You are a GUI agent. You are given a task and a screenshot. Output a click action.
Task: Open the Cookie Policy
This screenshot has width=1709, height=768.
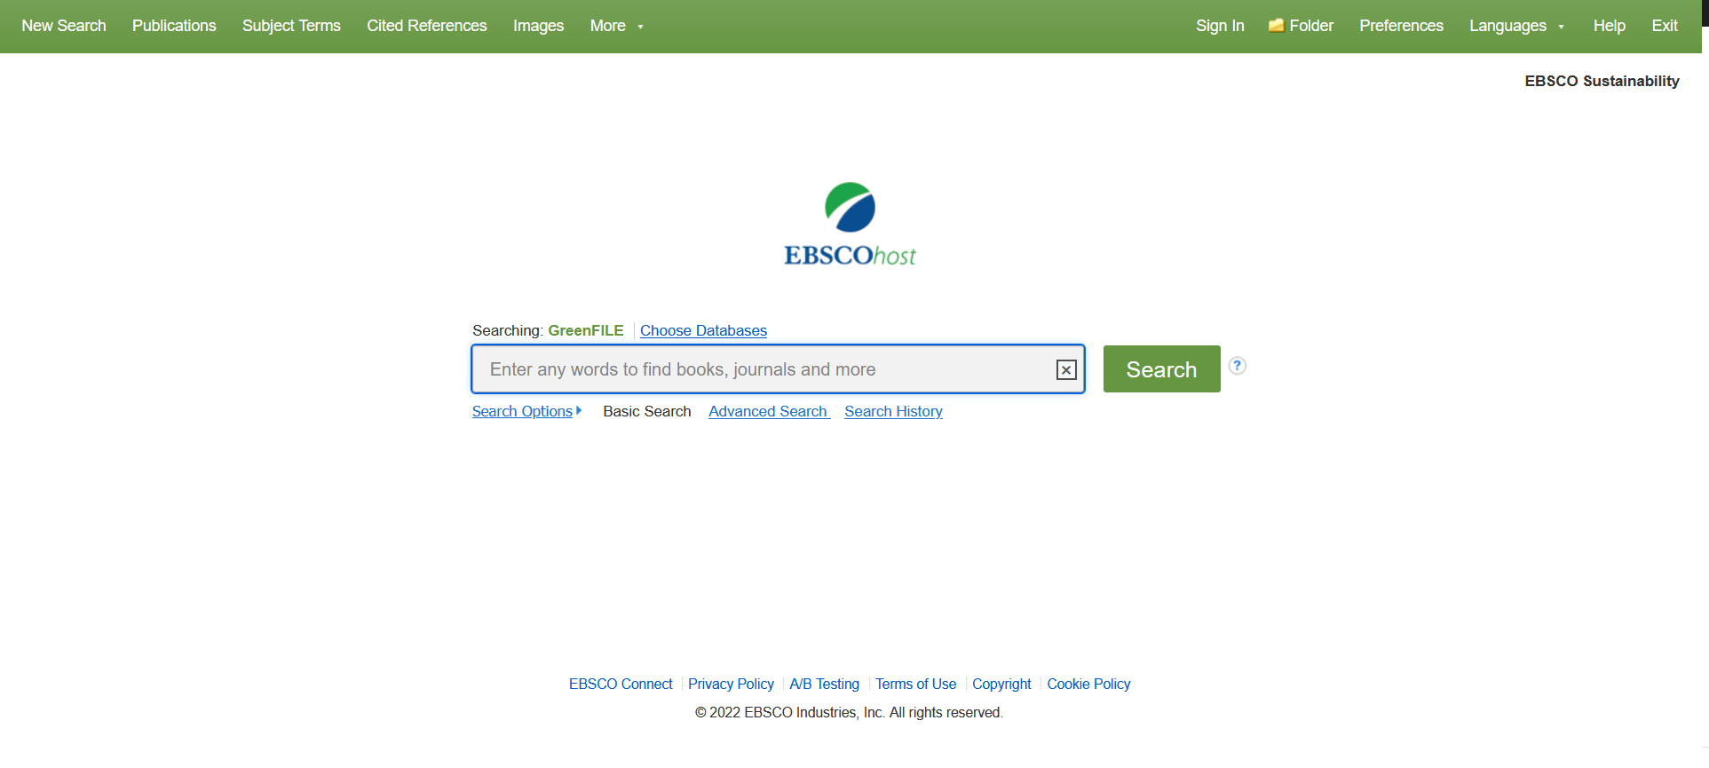pyautogui.click(x=1088, y=684)
